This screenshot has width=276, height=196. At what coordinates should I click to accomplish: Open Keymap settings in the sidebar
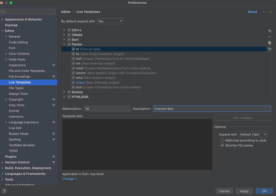point(11,25)
